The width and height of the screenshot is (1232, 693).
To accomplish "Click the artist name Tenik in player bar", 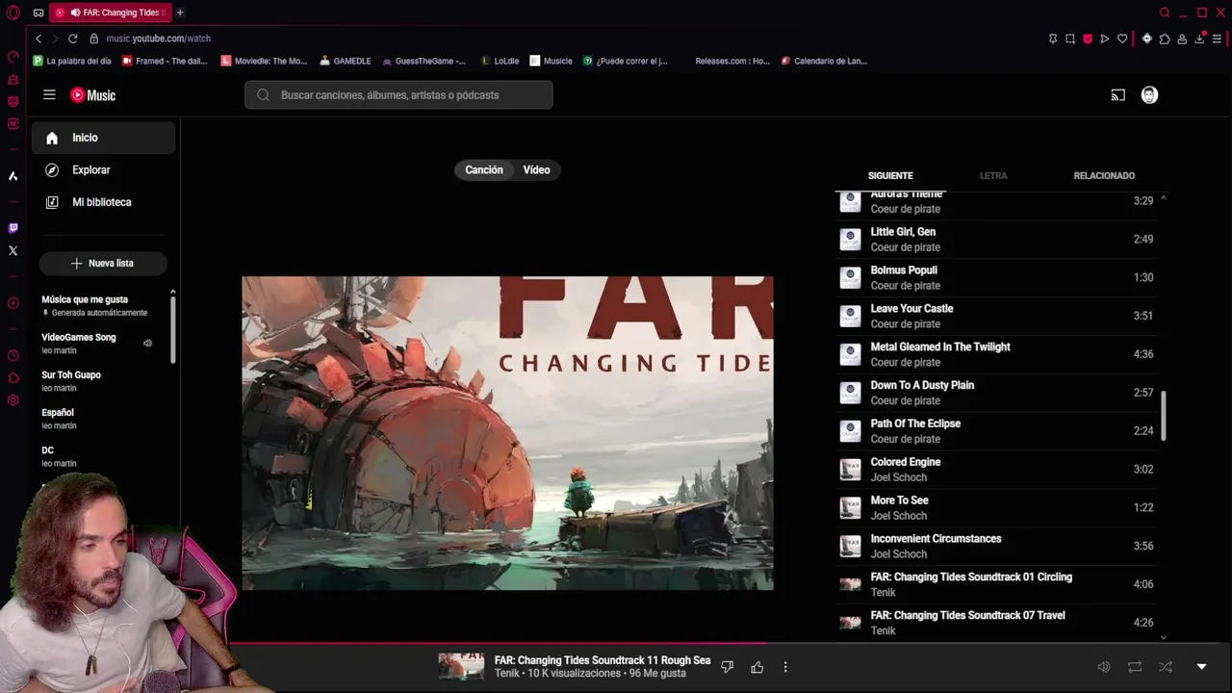I will [507, 674].
